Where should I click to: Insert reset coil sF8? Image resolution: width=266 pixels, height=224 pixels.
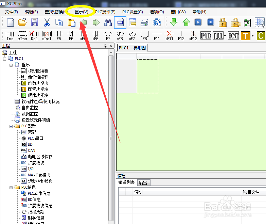[120, 36]
